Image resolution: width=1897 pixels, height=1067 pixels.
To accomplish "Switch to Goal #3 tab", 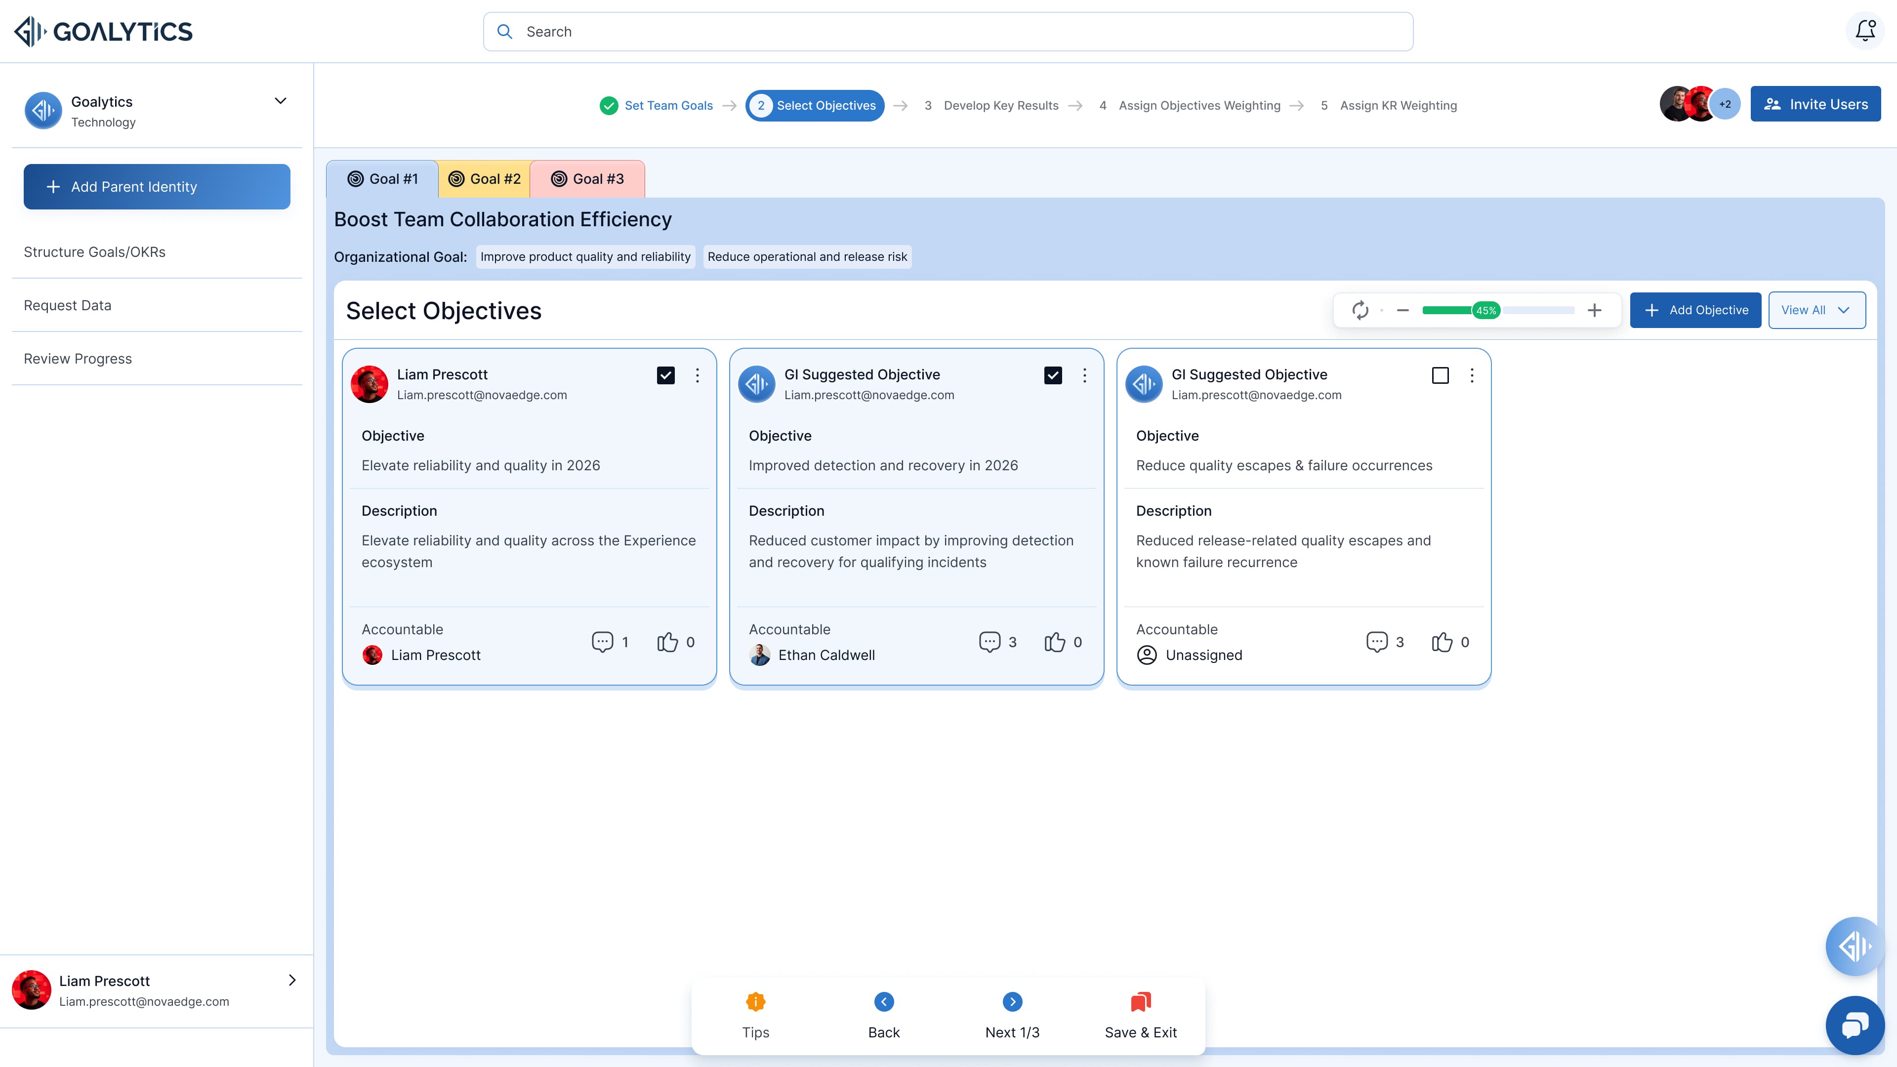I will [x=588, y=179].
